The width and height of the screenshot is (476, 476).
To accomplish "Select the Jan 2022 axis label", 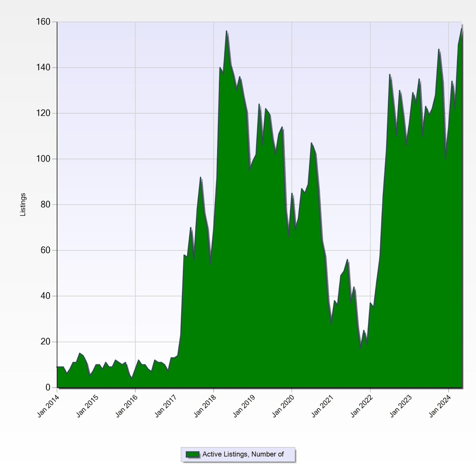I will pos(362,406).
